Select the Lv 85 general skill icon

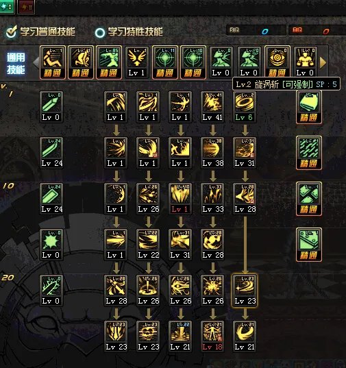click(x=109, y=62)
